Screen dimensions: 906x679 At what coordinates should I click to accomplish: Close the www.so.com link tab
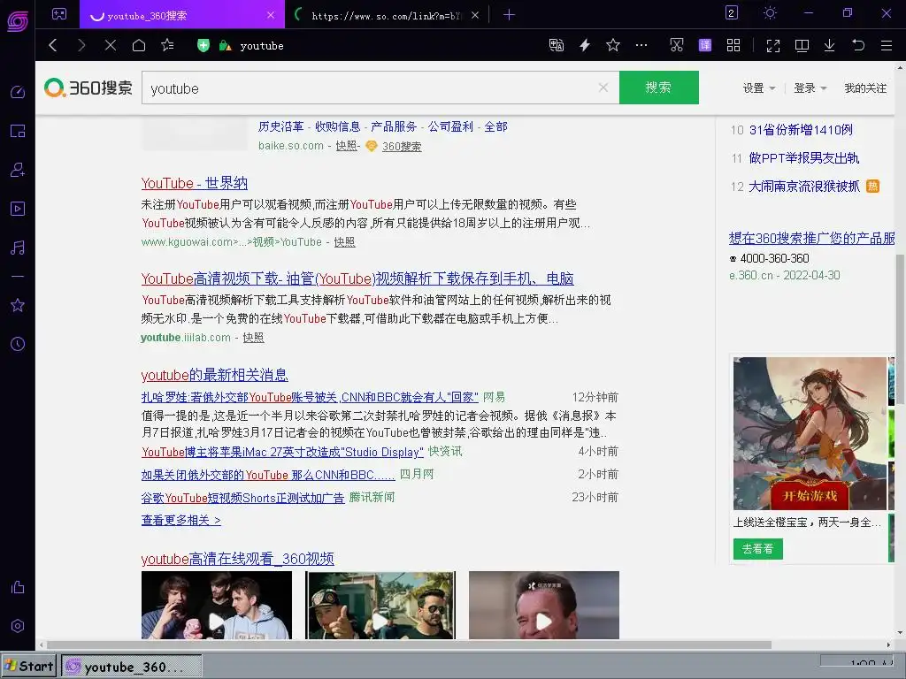point(475,15)
